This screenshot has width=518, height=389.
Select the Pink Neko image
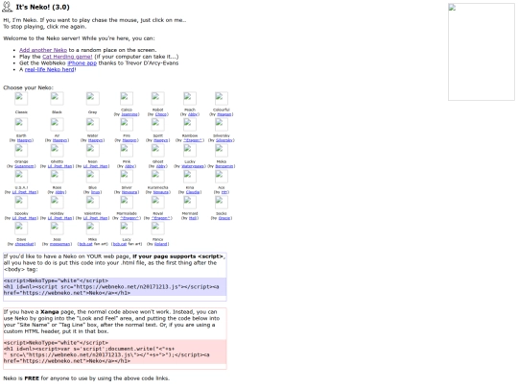127,151
